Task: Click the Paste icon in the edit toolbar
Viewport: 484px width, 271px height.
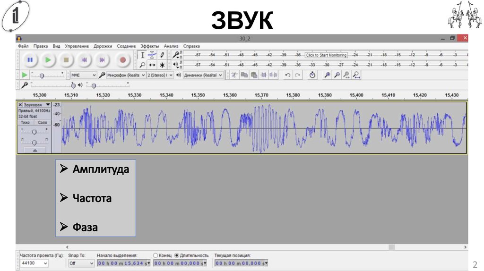Action: 254,75
